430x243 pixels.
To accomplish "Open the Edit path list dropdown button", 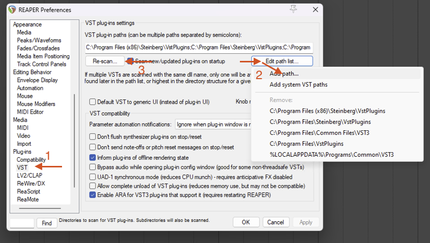I will (x=282, y=61).
